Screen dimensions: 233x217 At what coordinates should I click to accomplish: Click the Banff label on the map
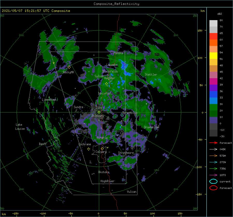43,144
